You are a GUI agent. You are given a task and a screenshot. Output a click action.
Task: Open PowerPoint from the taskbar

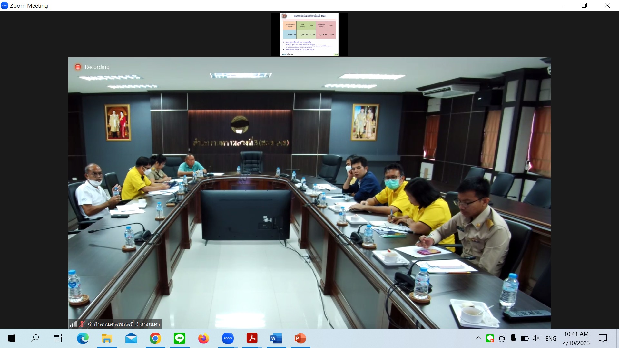coord(300,338)
